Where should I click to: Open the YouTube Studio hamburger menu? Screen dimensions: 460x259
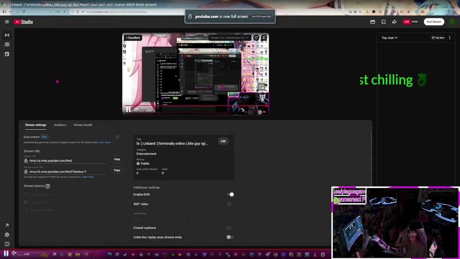pyautogui.click(x=7, y=22)
